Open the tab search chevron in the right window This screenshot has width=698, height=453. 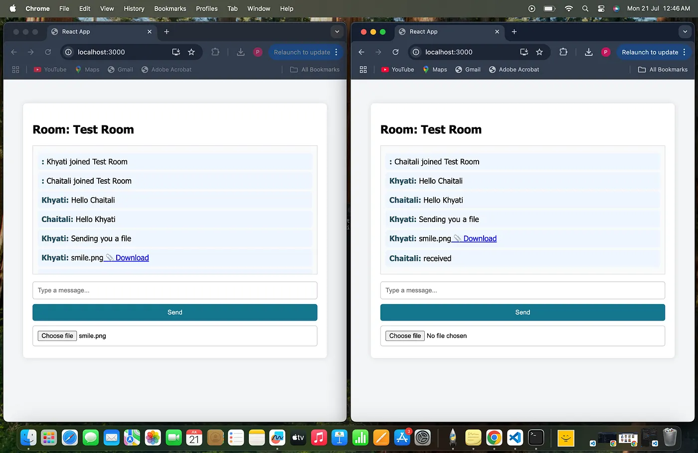[686, 32]
